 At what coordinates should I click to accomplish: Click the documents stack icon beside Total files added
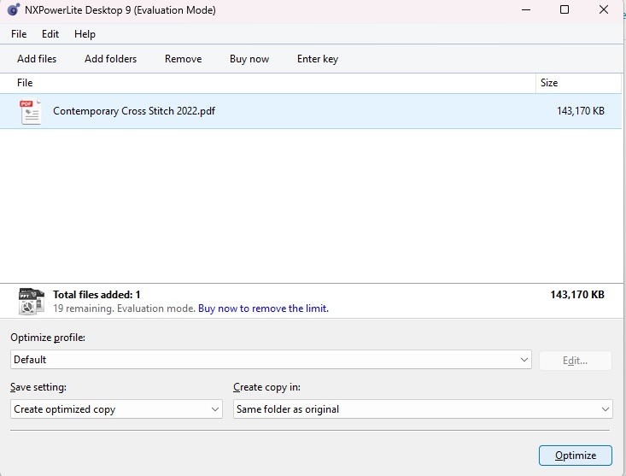click(31, 302)
